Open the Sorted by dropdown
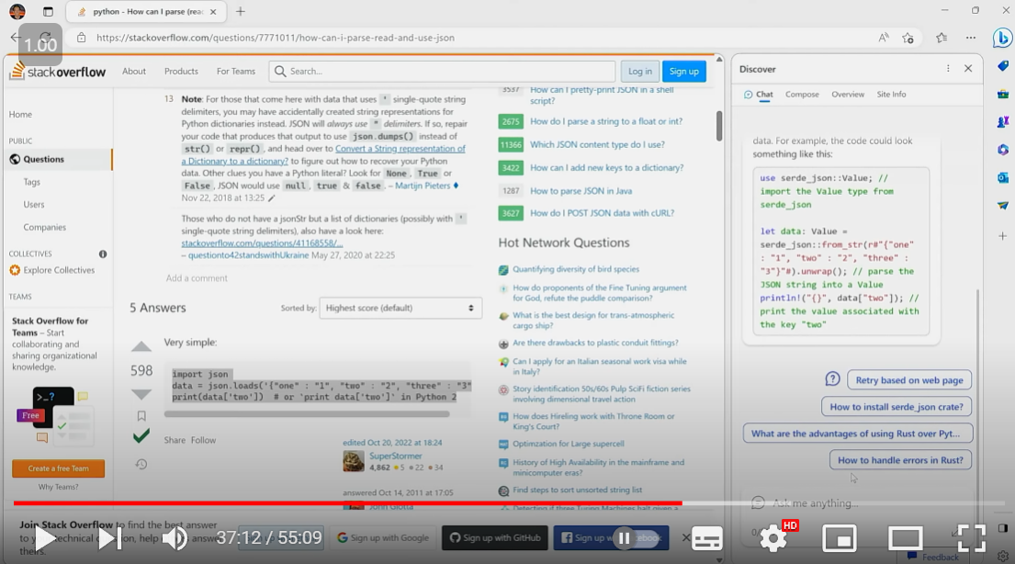The height and width of the screenshot is (564, 1015). pyautogui.click(x=400, y=309)
